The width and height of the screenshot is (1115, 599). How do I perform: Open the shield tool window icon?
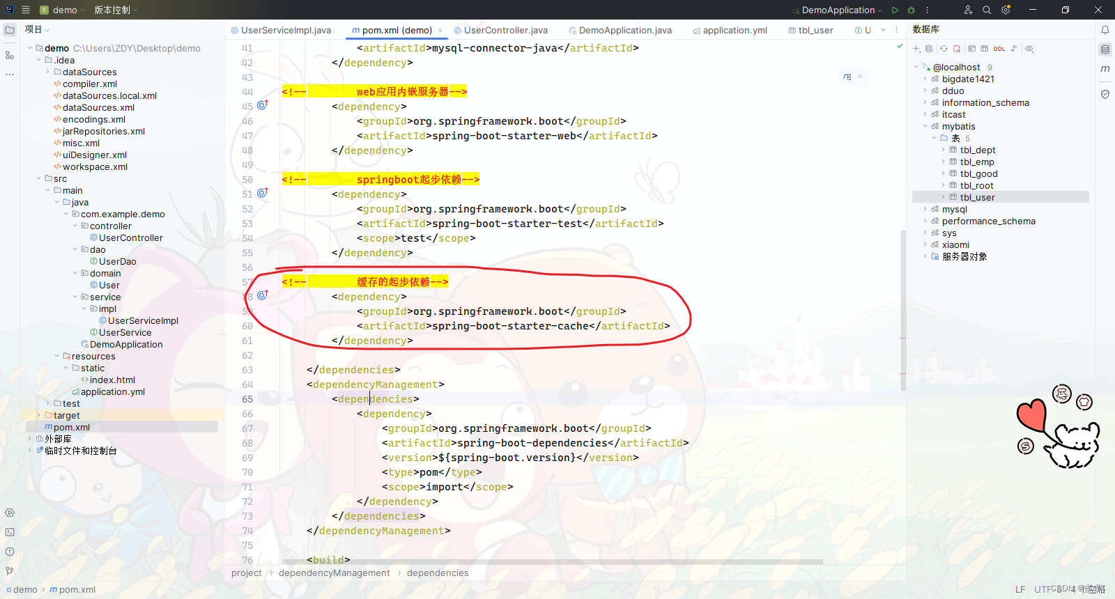[1105, 94]
